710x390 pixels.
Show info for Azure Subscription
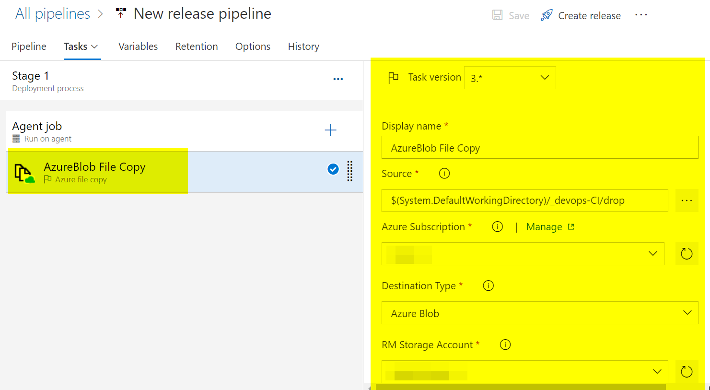click(x=498, y=226)
